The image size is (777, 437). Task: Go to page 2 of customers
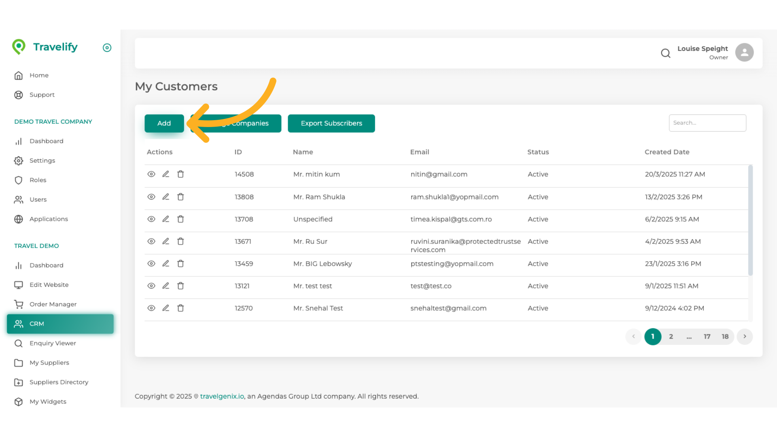tap(671, 336)
